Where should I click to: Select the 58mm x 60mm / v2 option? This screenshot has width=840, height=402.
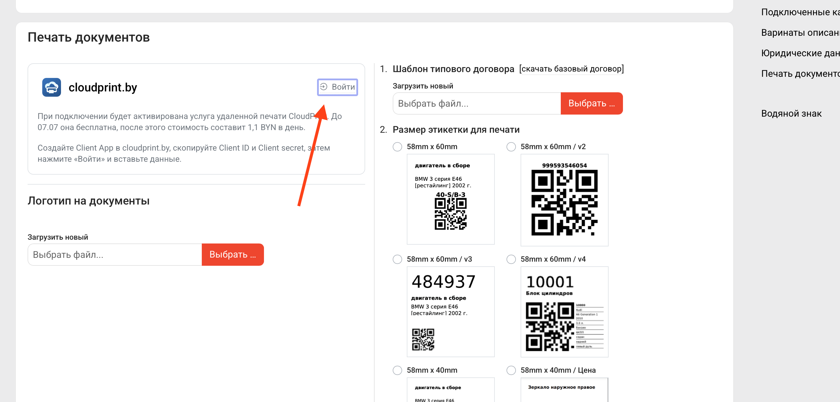click(511, 147)
